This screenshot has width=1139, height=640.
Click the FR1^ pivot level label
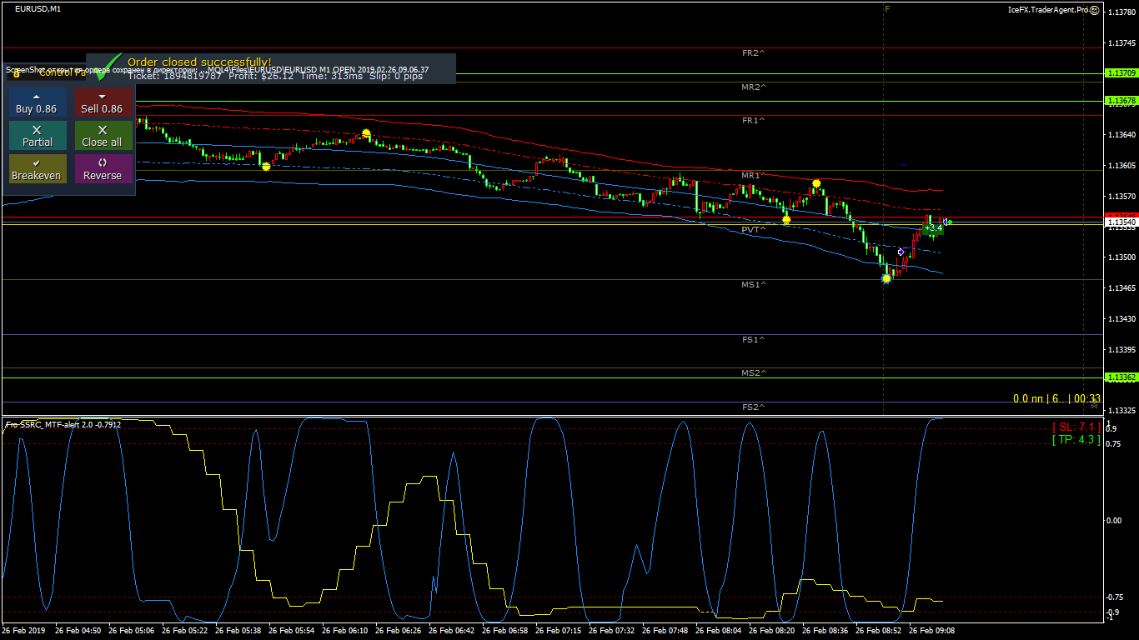pyautogui.click(x=753, y=121)
